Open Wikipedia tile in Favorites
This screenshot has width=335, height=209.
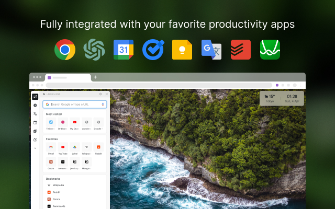click(86, 148)
